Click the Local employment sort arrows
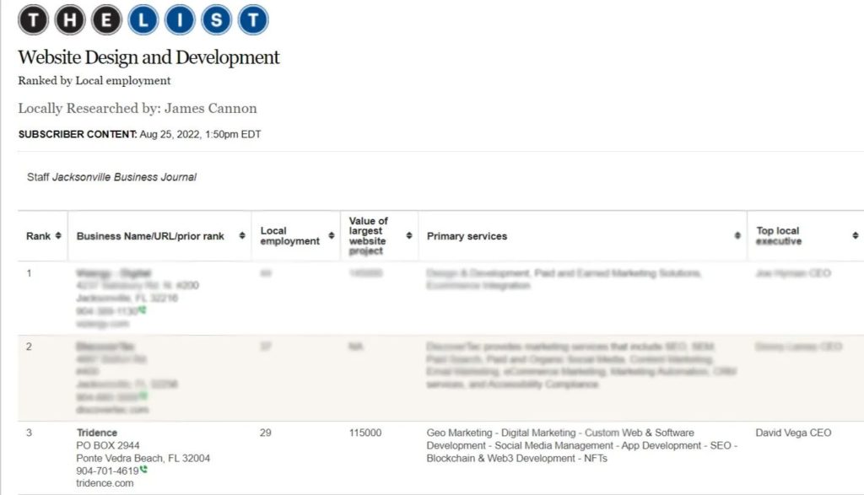Screen dimensions: 864x495 click(x=331, y=236)
